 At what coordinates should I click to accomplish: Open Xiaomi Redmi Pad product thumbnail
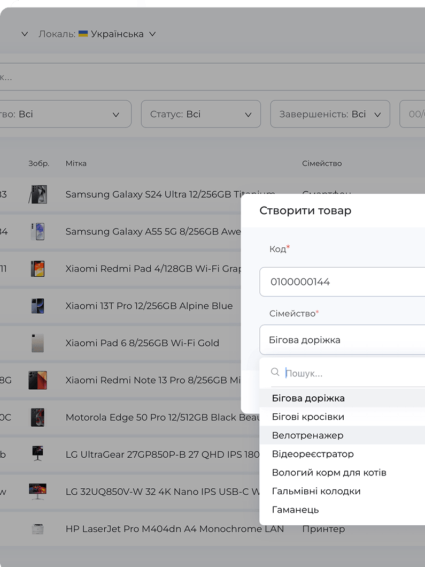click(37, 269)
